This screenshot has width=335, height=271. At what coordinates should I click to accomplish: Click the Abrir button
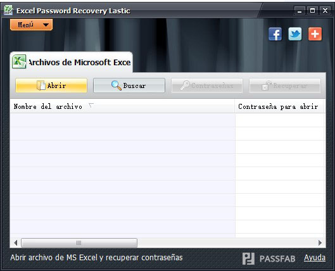coord(51,85)
